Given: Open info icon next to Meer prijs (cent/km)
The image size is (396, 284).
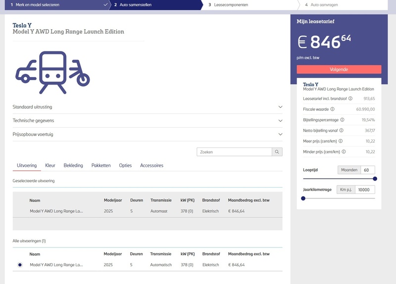Looking at the screenshot, I should [x=341, y=141].
